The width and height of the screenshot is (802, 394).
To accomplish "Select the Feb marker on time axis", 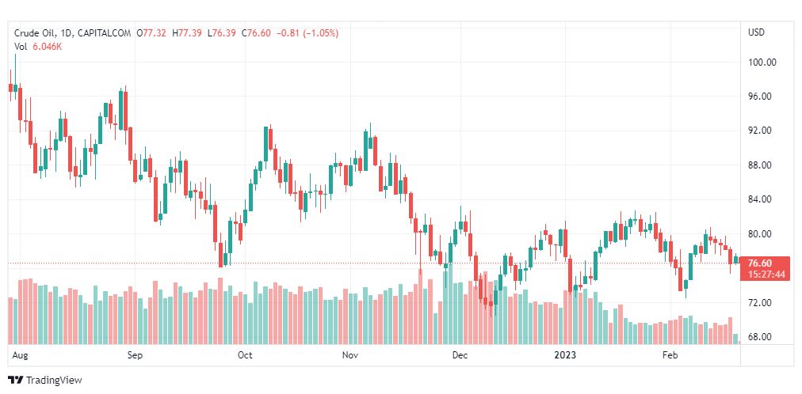I will pyautogui.click(x=670, y=356).
